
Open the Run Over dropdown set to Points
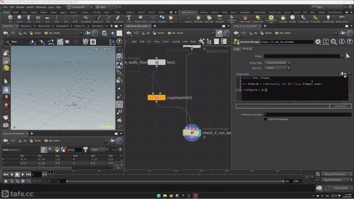[277, 68]
